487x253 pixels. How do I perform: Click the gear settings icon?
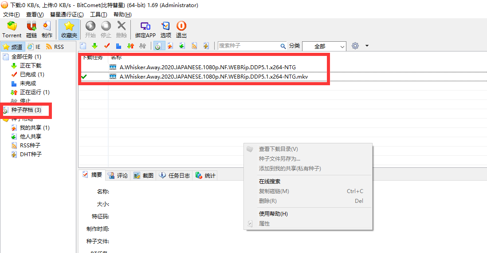pos(355,46)
